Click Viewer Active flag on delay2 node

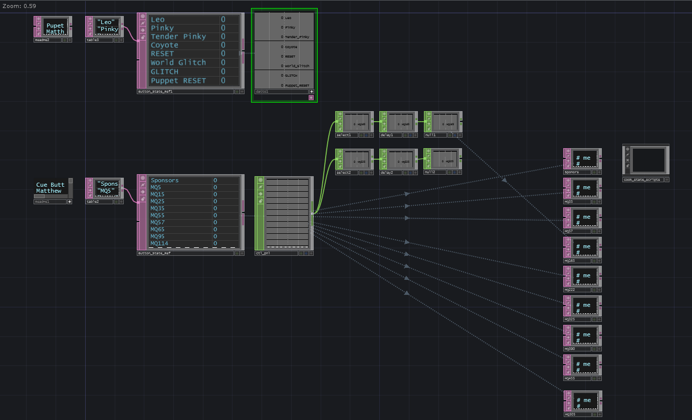tap(384, 152)
